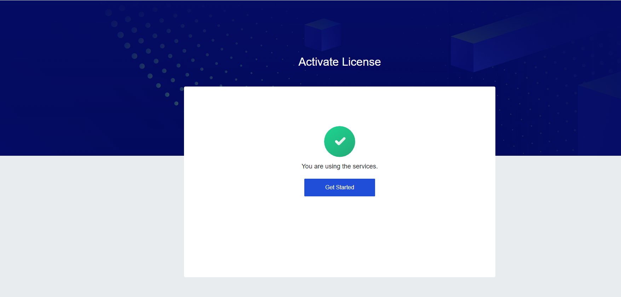621x297 pixels.
Task: Click the green checkmark success icon
Action: coord(340,141)
